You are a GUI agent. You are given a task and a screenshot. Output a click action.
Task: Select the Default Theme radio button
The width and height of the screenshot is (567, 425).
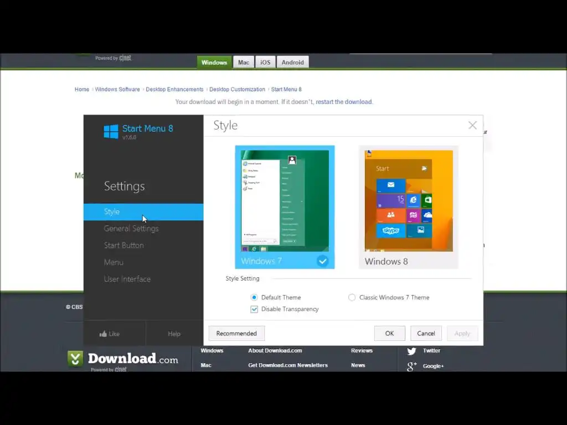point(254,297)
